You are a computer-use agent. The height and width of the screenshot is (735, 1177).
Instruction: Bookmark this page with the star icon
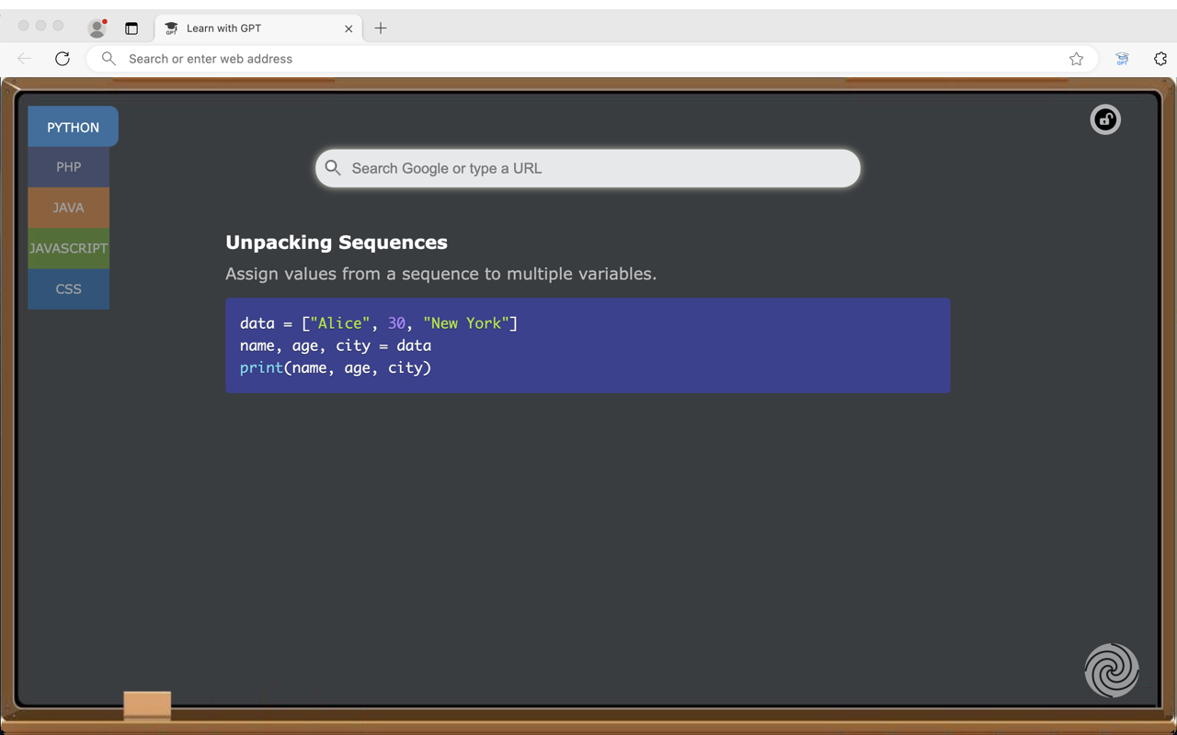click(1076, 59)
